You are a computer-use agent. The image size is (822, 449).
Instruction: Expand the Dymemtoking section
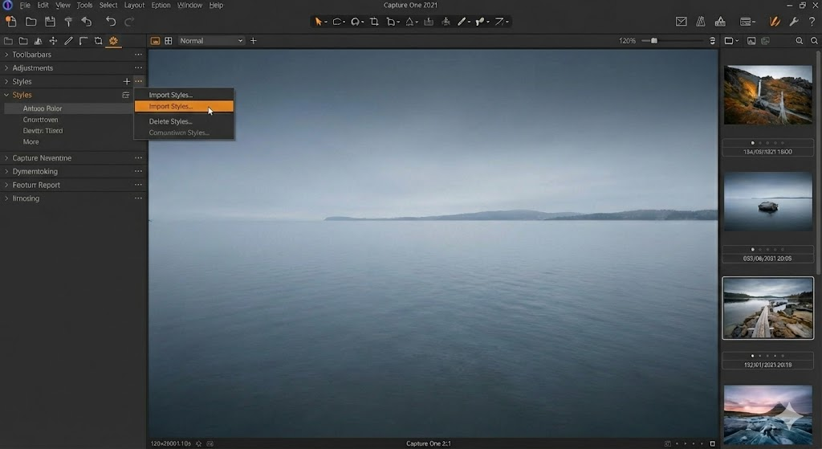[x=6, y=172]
